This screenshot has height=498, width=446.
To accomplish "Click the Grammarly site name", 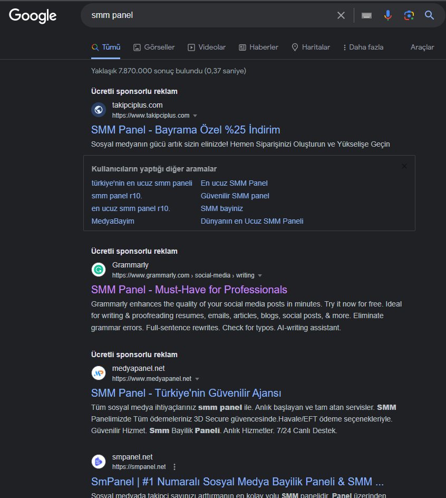I will pos(130,265).
